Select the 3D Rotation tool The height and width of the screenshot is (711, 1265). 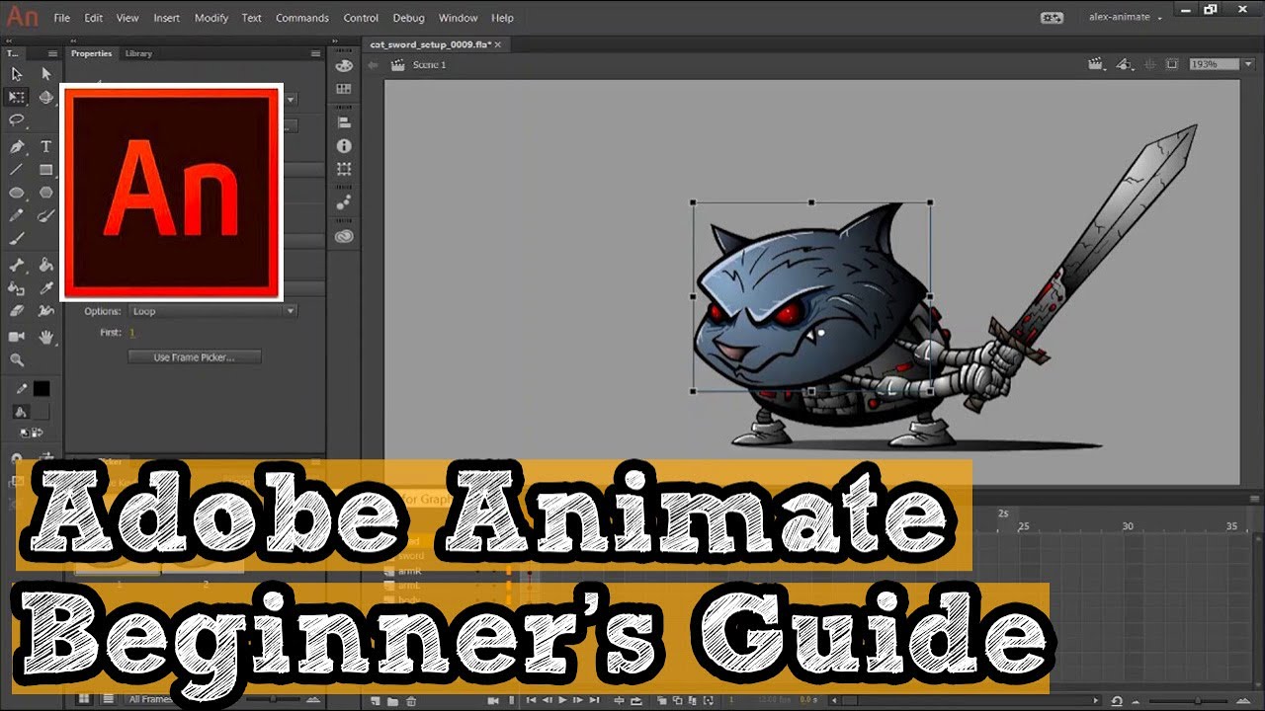[x=45, y=98]
